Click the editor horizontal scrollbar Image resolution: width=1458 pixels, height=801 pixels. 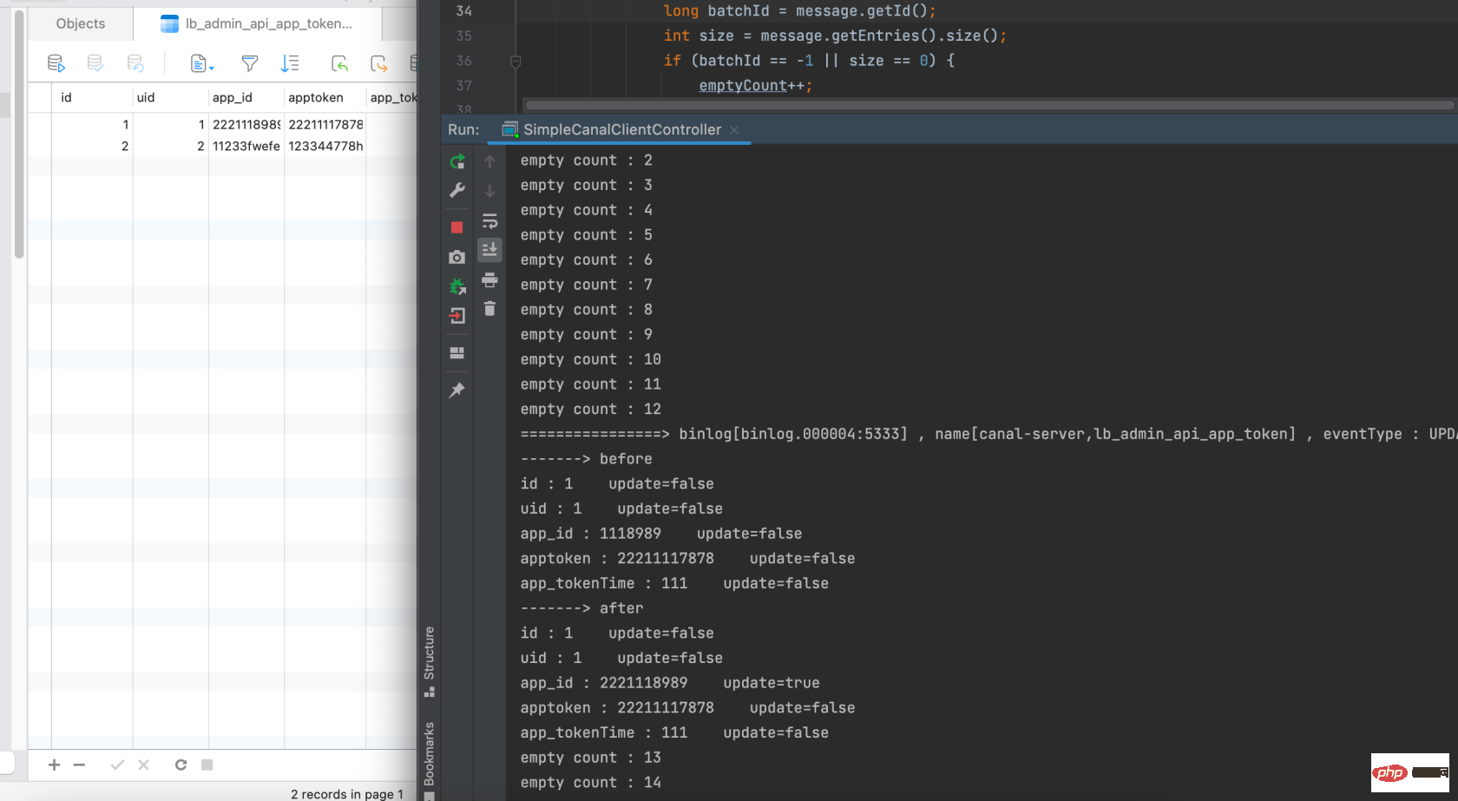click(x=989, y=105)
